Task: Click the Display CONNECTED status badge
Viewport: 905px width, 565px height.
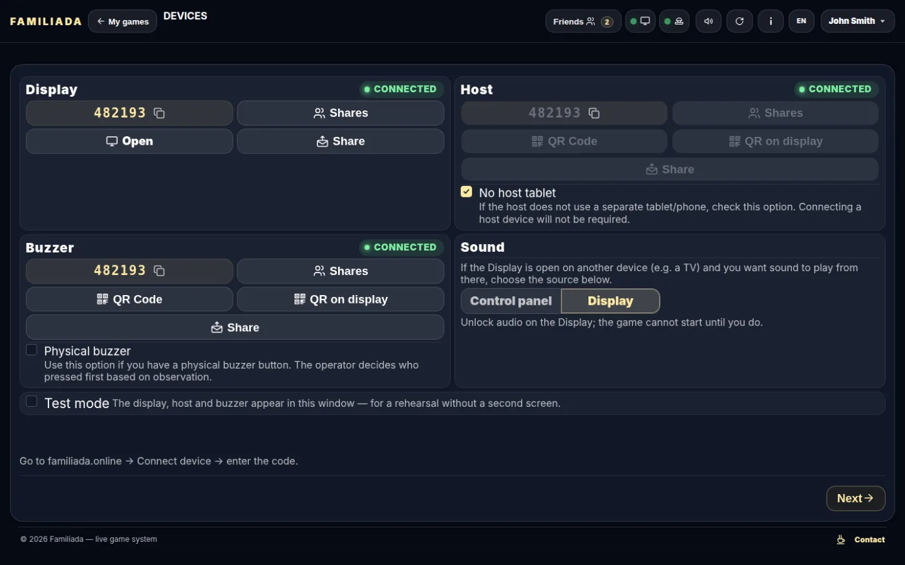Action: (x=400, y=89)
